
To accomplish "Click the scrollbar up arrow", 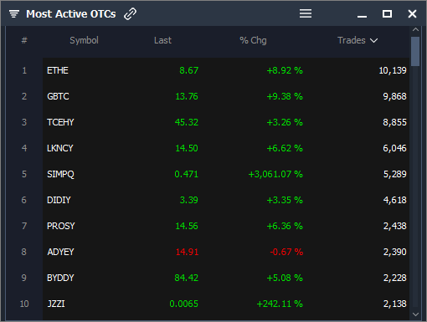I will (415, 29).
